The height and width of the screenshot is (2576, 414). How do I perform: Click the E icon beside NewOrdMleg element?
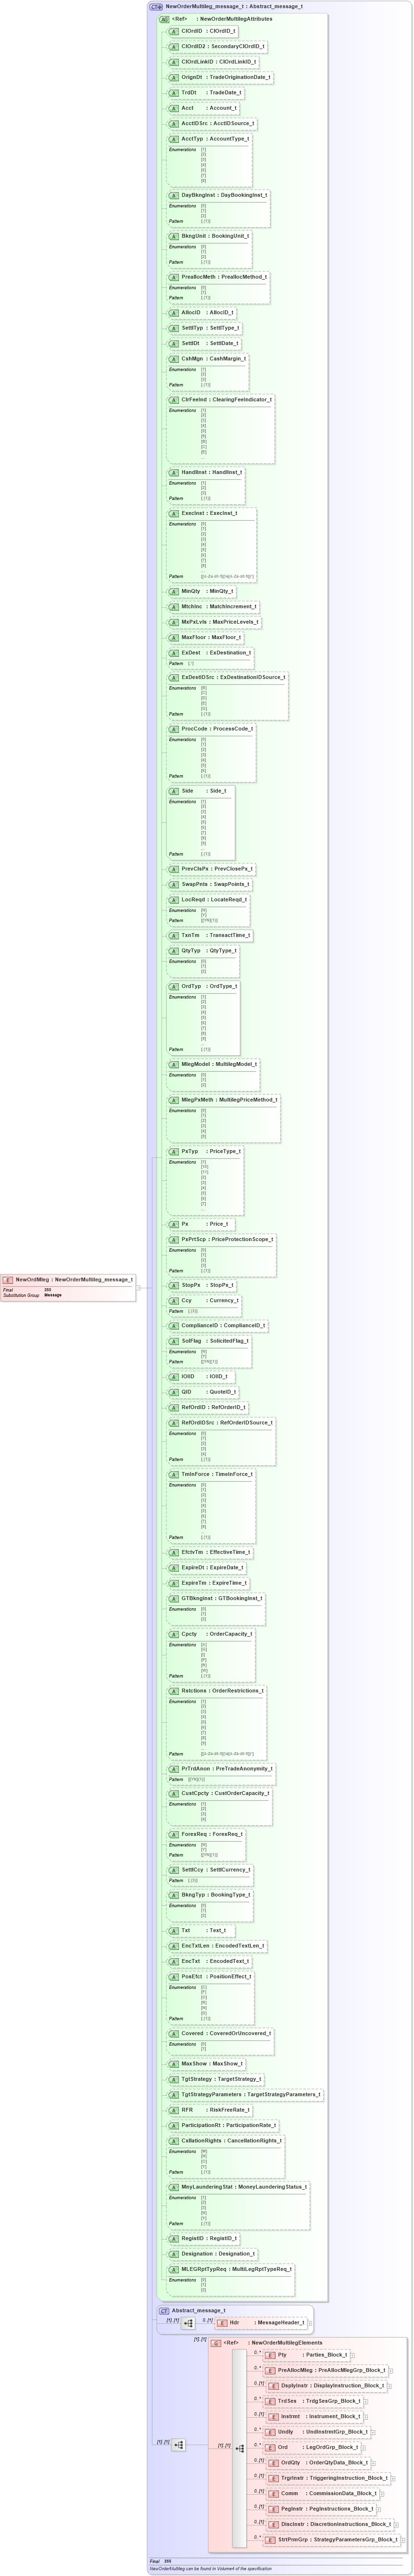8,1279
